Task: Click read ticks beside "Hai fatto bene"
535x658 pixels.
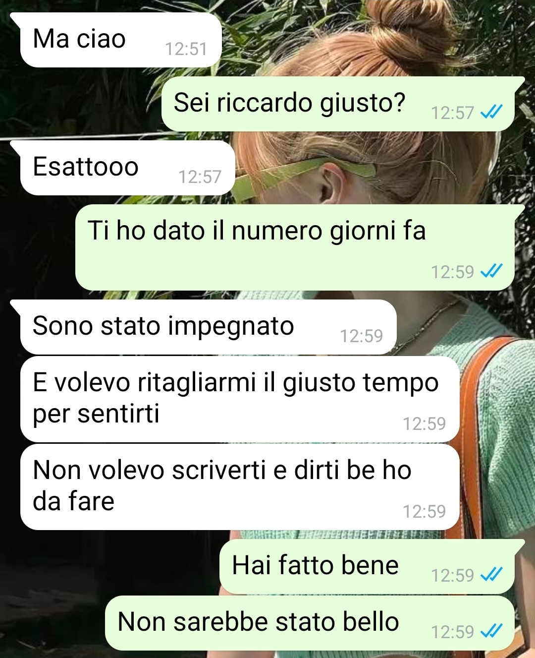Action: pyautogui.click(x=492, y=575)
